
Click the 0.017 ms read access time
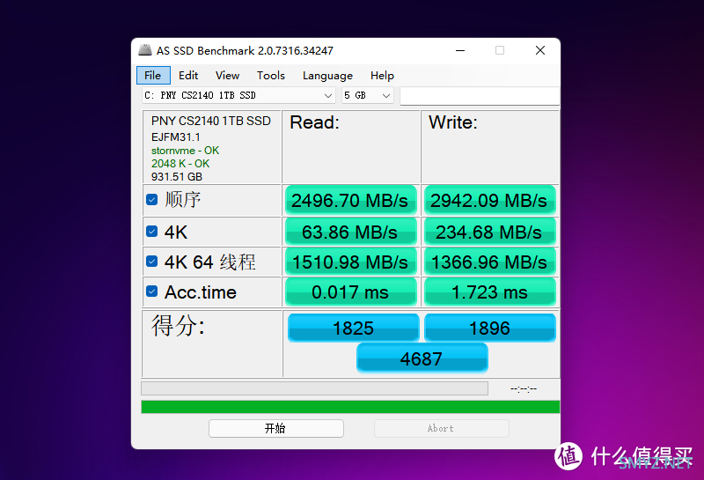coord(350,292)
